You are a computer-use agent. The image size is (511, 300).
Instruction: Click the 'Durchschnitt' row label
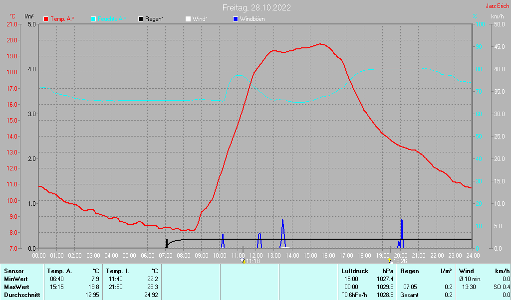click(x=22, y=295)
